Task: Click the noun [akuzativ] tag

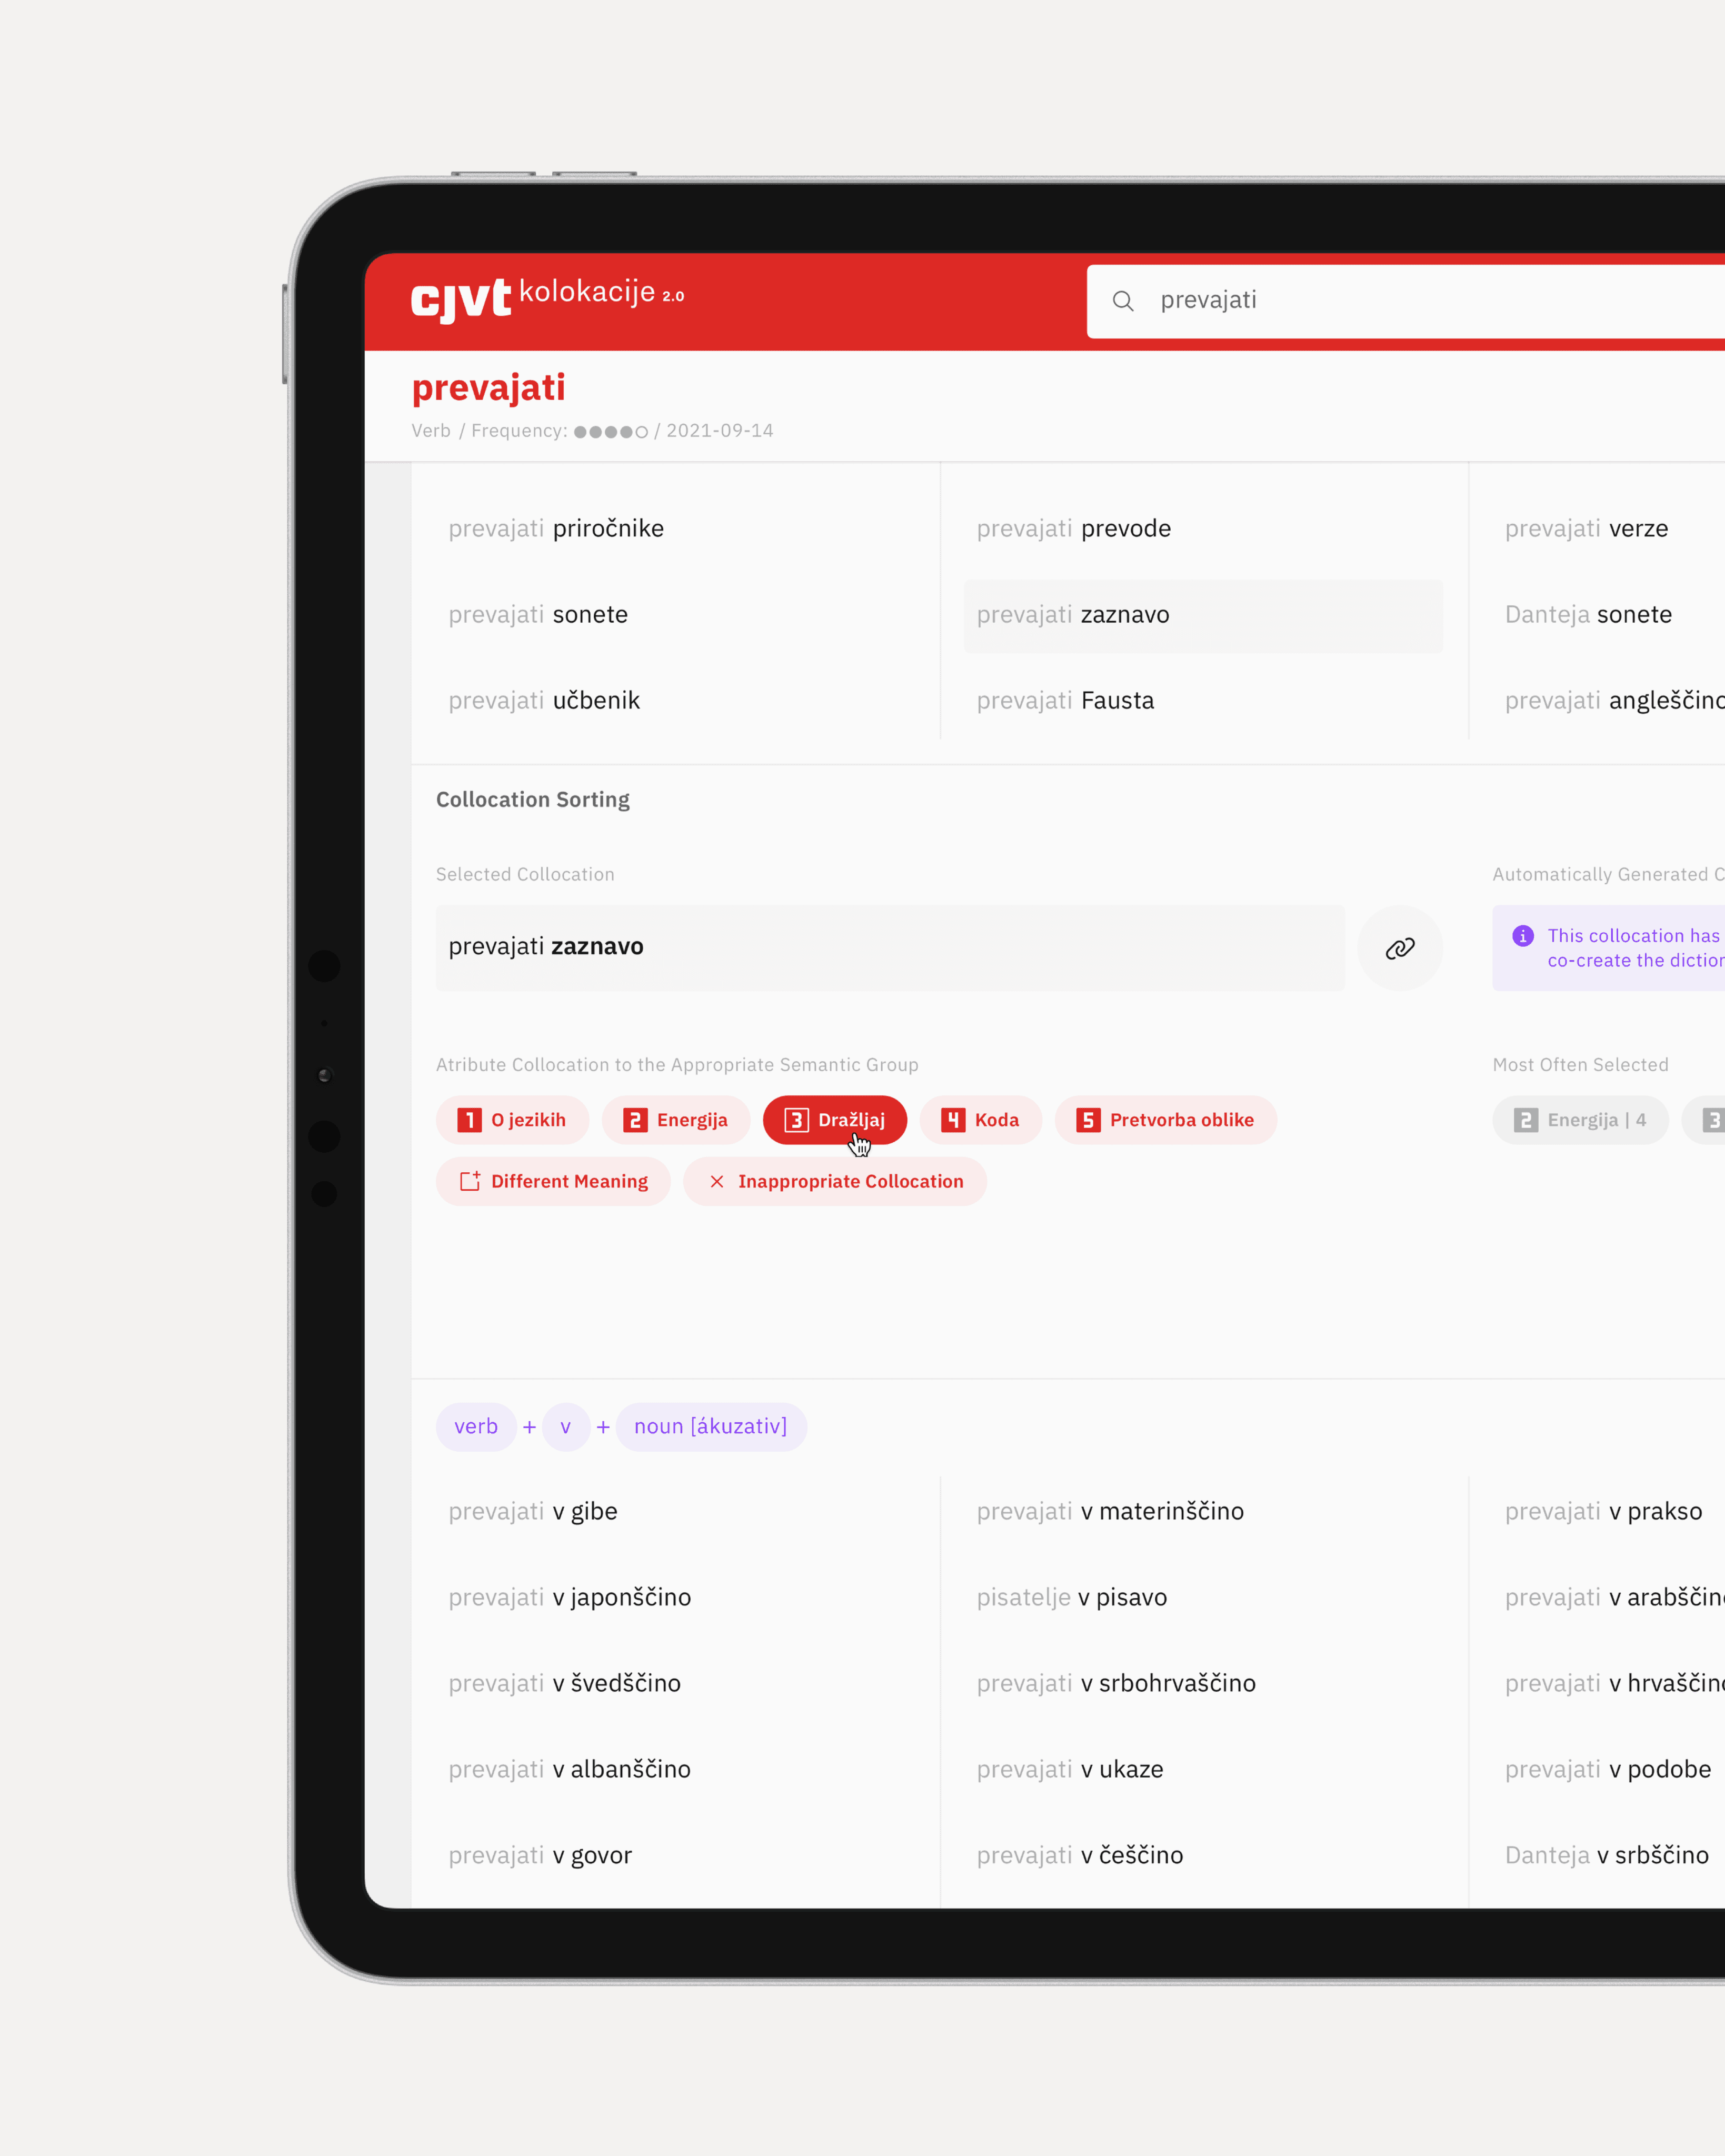Action: [x=711, y=1427]
